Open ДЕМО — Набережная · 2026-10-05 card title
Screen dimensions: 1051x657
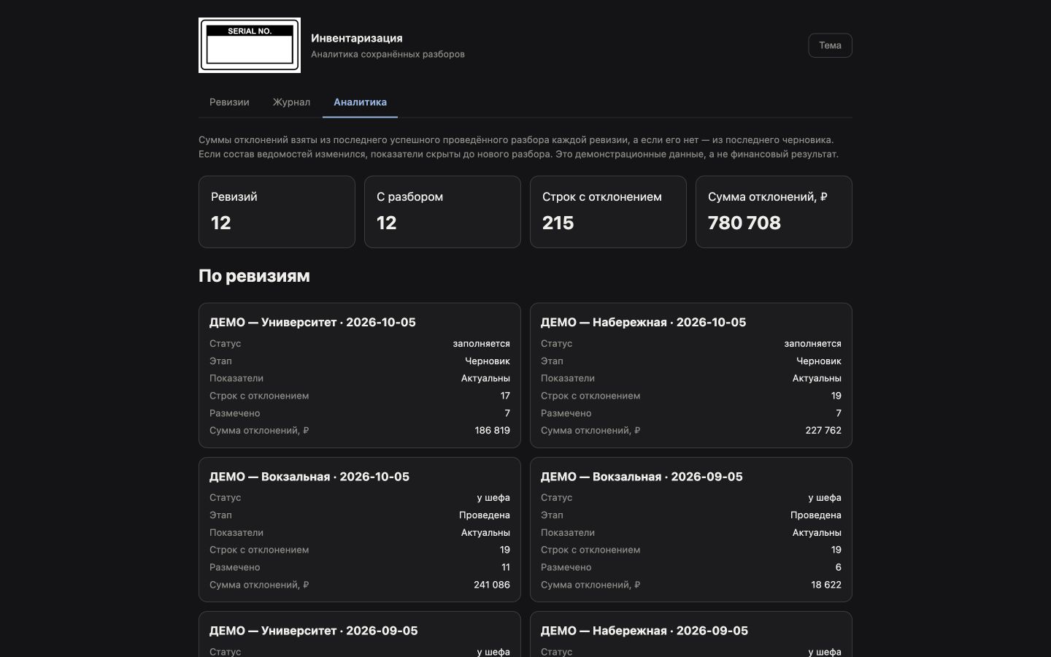click(643, 322)
